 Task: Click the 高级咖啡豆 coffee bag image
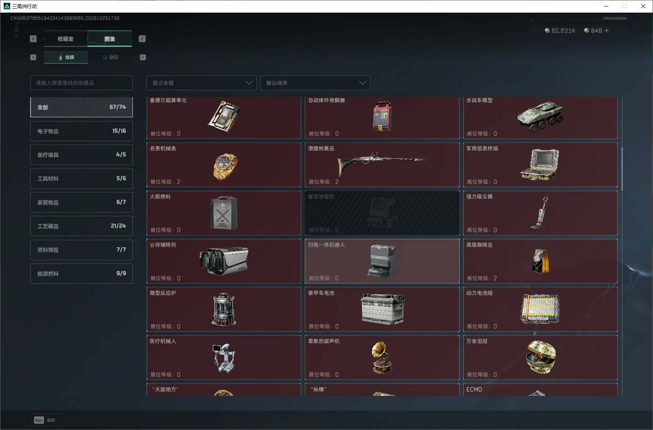click(540, 261)
